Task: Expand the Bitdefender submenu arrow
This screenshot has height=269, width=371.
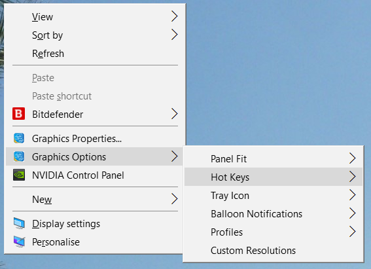Action: pyautogui.click(x=175, y=114)
